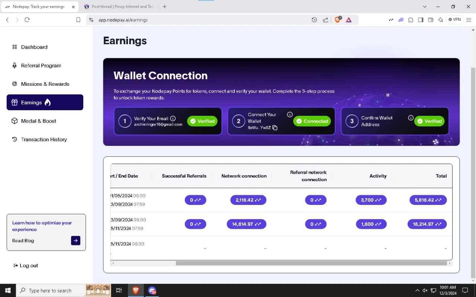Click the share page icon
476x297 pixels.
[325, 20]
